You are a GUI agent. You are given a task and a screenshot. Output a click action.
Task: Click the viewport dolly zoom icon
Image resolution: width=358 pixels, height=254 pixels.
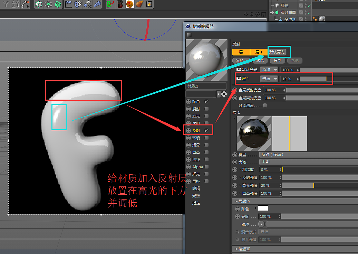[252, 14]
